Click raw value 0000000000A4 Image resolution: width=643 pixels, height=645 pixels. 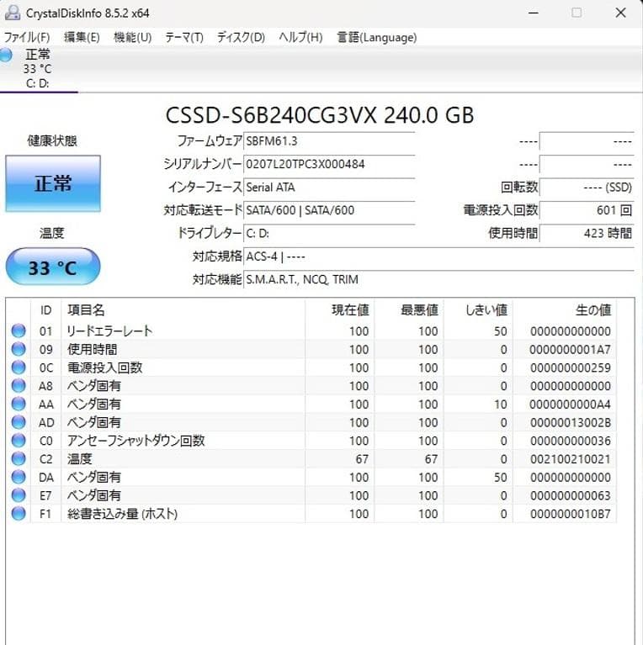[x=570, y=404]
